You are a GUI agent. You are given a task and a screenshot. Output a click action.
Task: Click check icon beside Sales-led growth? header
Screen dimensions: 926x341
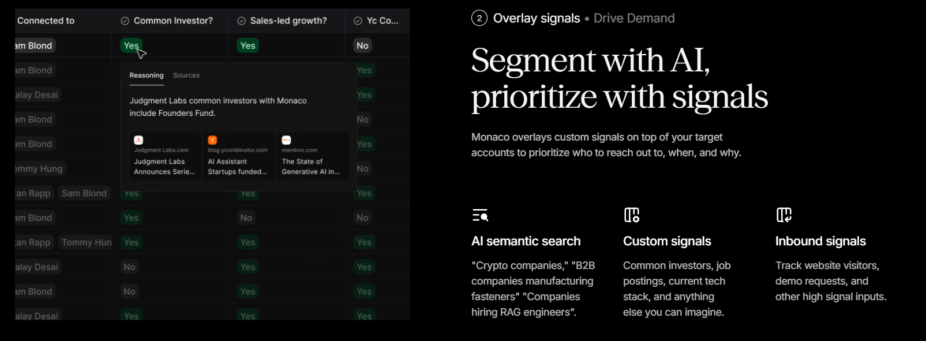pos(241,21)
